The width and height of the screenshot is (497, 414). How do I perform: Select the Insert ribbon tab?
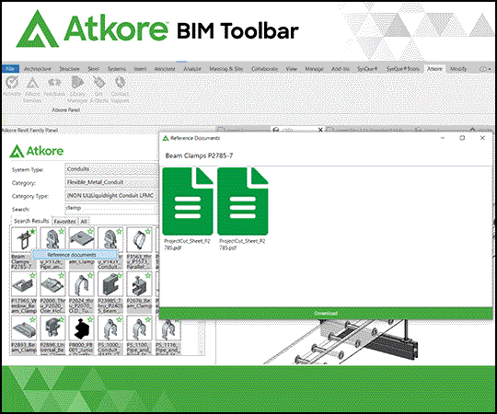coord(140,69)
